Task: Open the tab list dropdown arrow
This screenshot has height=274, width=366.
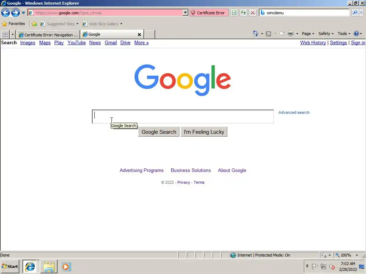Action: [x=13, y=35]
